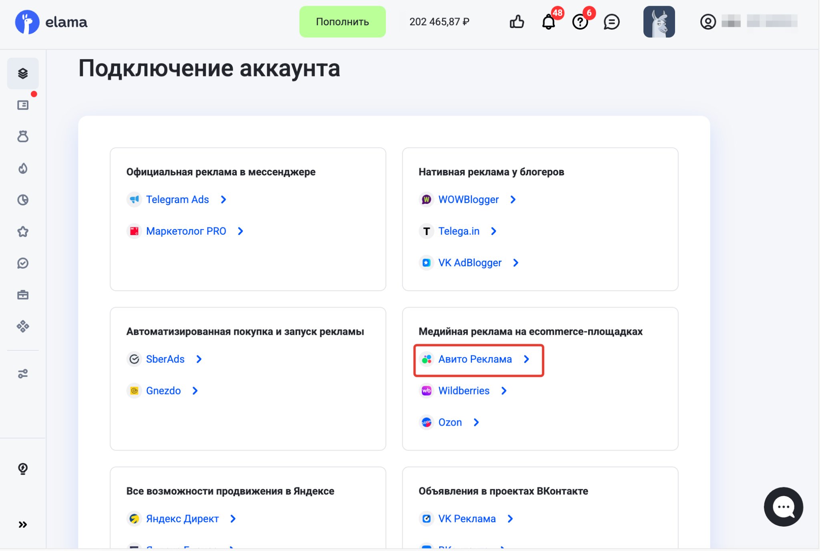Click heading Официальная реклама в мессенджере

pyautogui.click(x=221, y=172)
